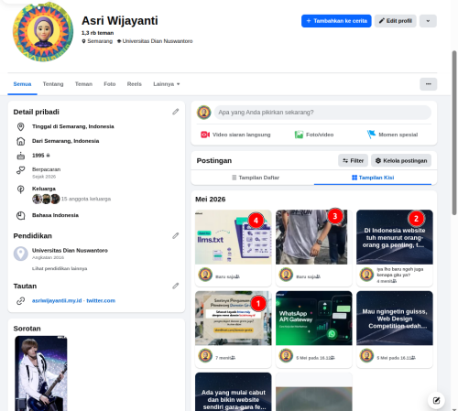This screenshot has width=458, height=411.
Task: Edit Detail pribadi with pencil icon
Action: [x=176, y=112]
